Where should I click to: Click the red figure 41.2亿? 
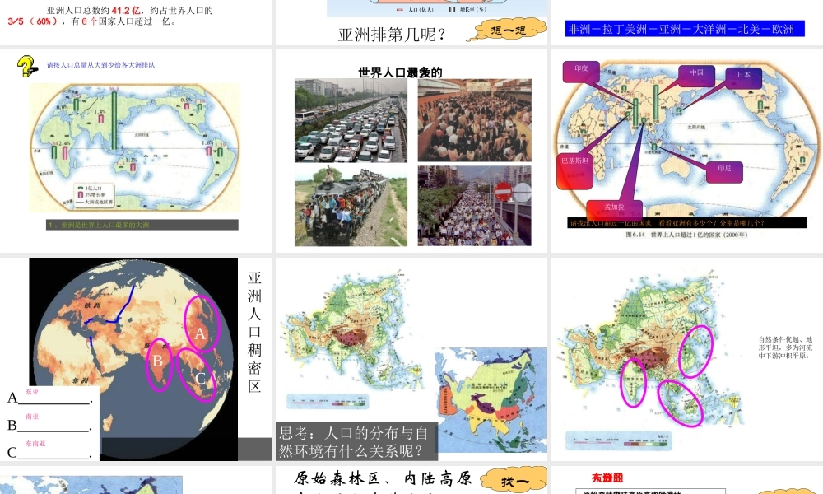coord(126,10)
